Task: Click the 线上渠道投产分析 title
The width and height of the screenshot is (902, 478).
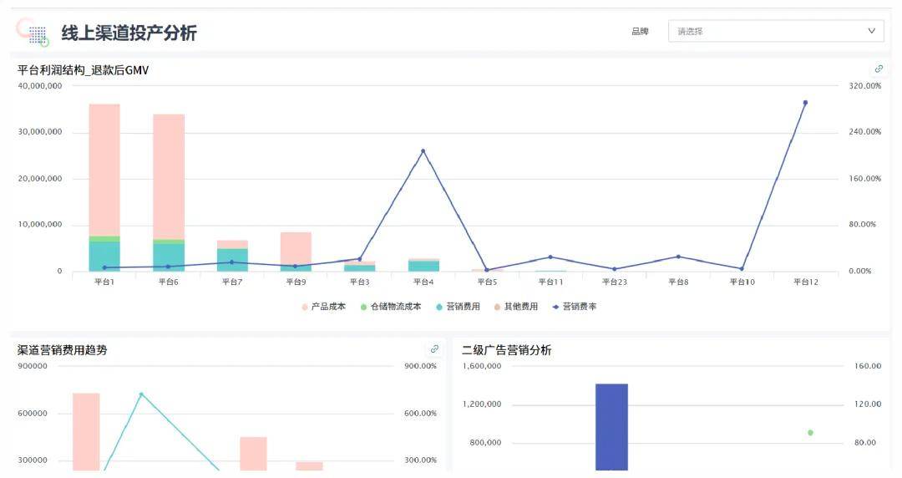Action: point(129,33)
